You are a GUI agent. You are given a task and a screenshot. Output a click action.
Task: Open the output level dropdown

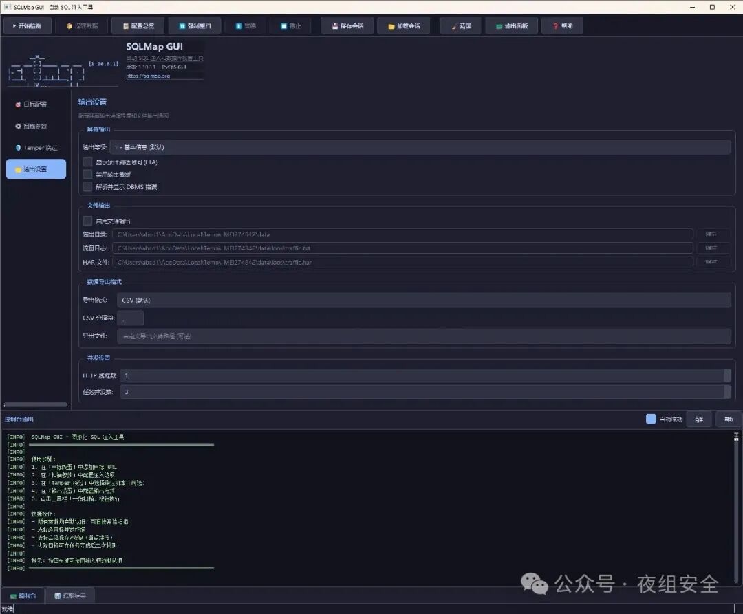click(420, 147)
